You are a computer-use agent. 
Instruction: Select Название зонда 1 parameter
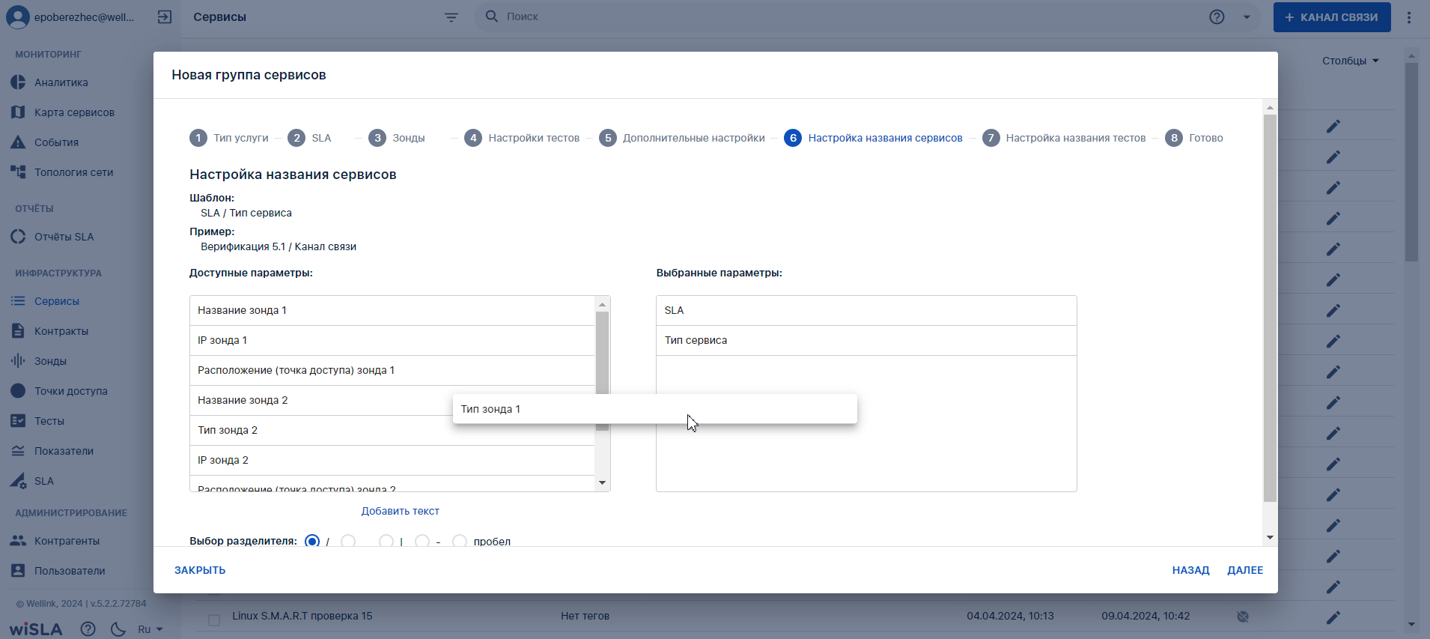(x=392, y=310)
